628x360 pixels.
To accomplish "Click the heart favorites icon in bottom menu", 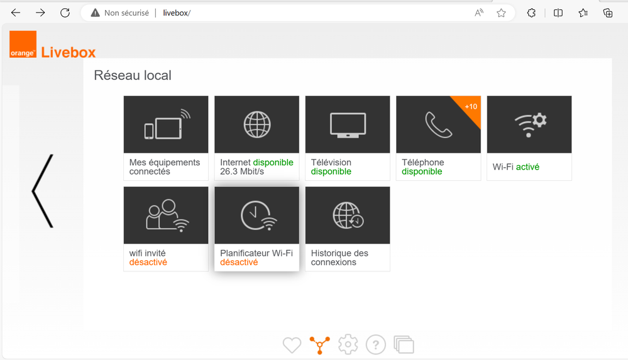I will coord(292,345).
